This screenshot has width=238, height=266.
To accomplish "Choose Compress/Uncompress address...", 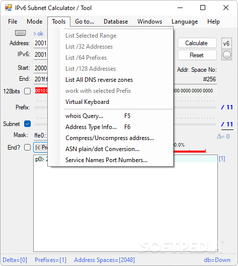I will pyautogui.click(x=111, y=138).
